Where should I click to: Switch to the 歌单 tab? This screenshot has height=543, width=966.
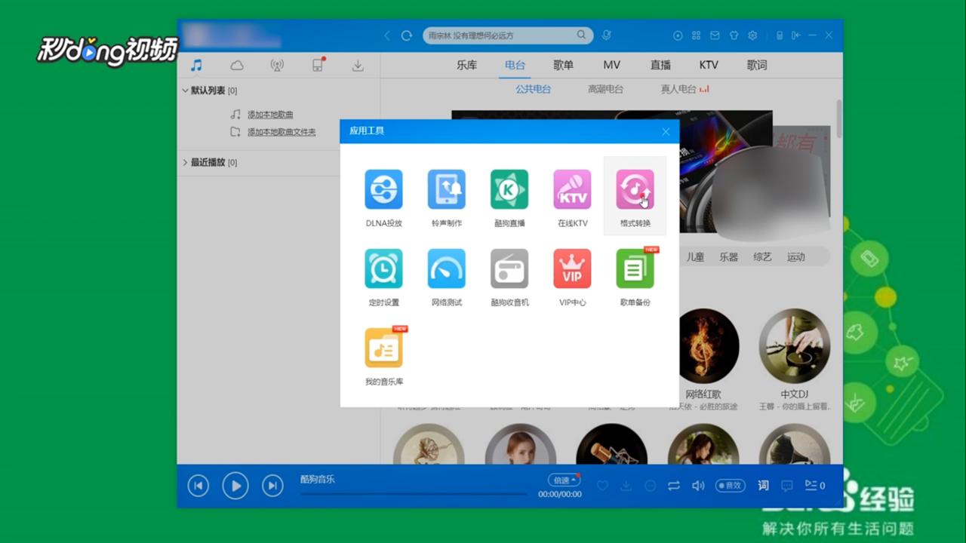[564, 65]
